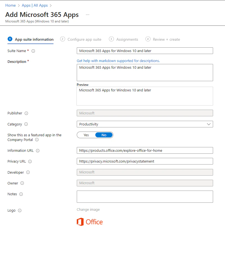Image resolution: width=225 pixels, height=262 pixels.
Task: Go to the Configure app suite step
Action: coord(81,39)
